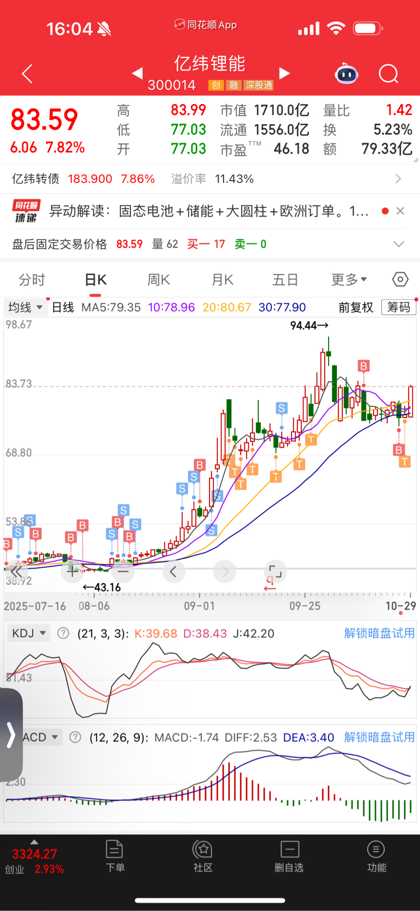This screenshot has width=420, height=911.
Task: Select the 周K tab
Action: (x=159, y=280)
